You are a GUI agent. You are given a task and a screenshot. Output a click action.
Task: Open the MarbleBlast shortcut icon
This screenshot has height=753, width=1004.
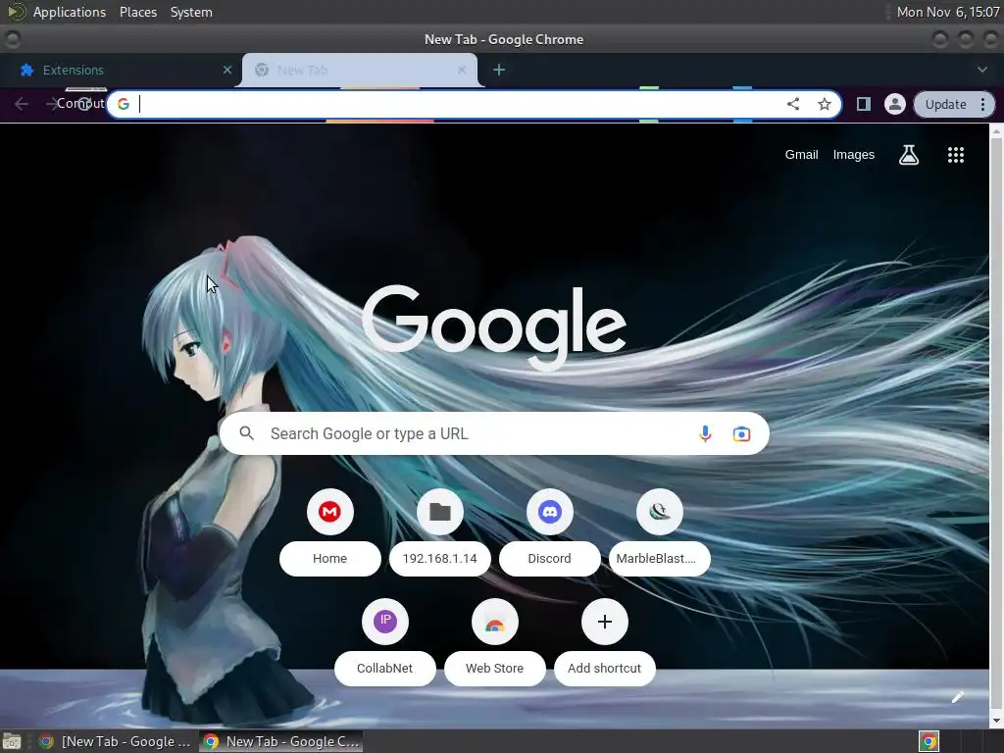(x=660, y=512)
